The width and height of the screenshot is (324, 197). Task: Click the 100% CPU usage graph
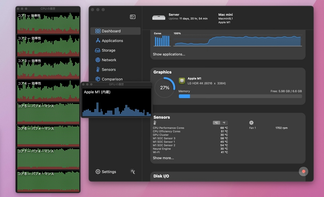(x=238, y=41)
